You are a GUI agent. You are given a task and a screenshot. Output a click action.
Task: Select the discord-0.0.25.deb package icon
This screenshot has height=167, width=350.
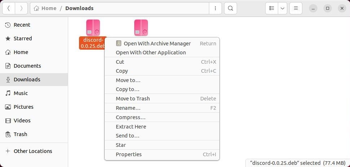point(93,28)
